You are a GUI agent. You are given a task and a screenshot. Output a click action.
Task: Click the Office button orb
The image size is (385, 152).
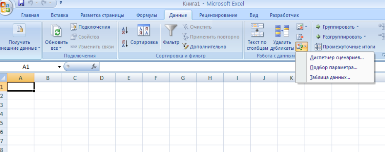tap(5, 7)
